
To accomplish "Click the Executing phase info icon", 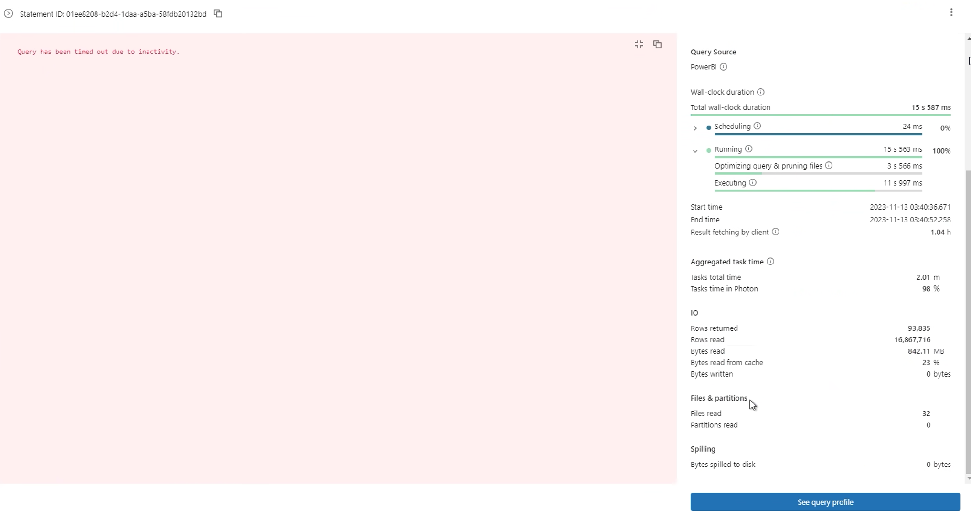I will point(752,183).
